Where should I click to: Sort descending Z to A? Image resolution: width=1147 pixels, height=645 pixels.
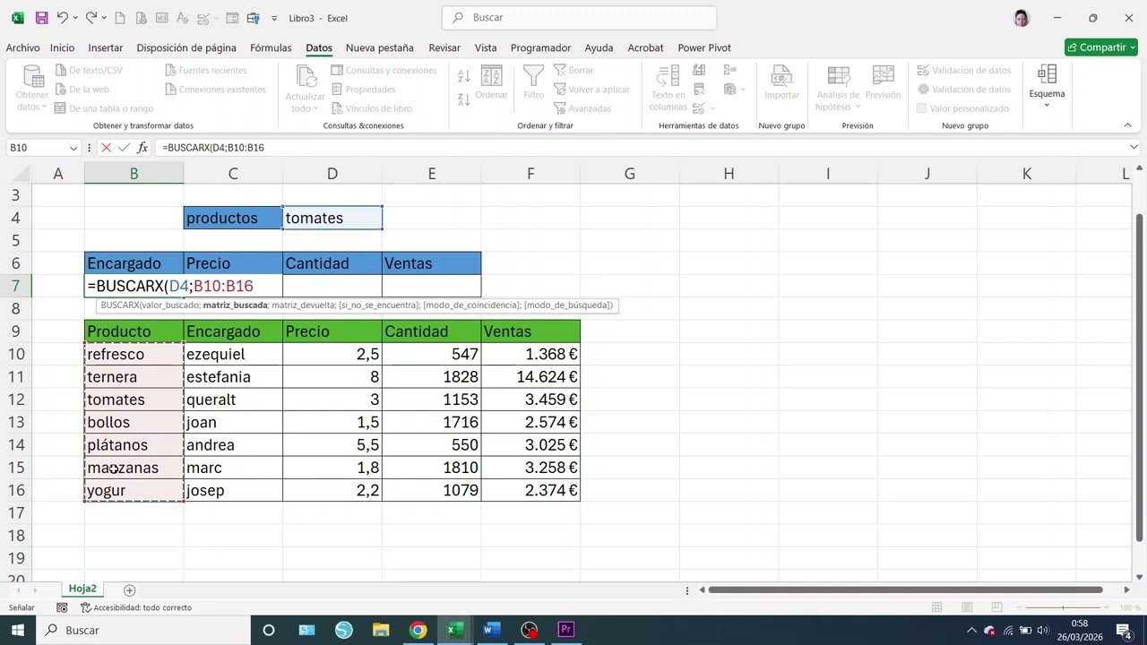[x=463, y=99]
